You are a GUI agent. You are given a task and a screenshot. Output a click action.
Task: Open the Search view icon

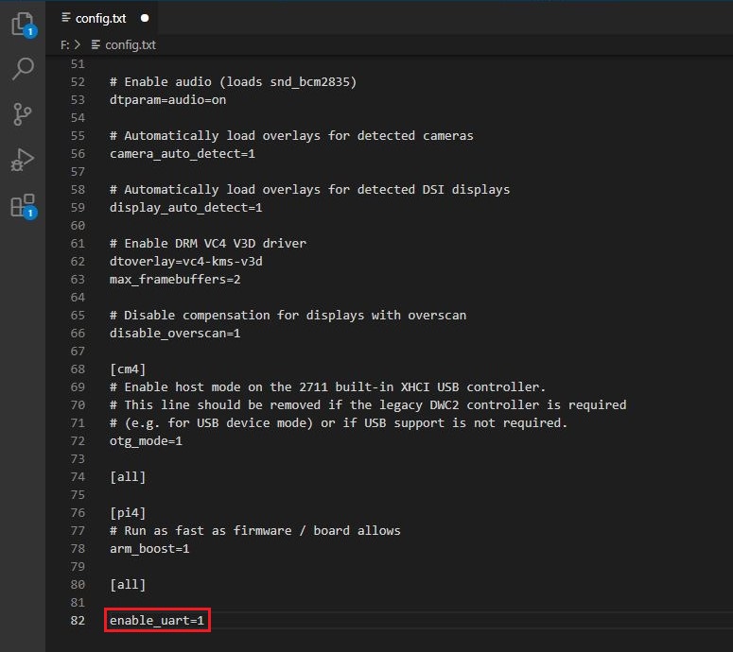pyautogui.click(x=23, y=69)
